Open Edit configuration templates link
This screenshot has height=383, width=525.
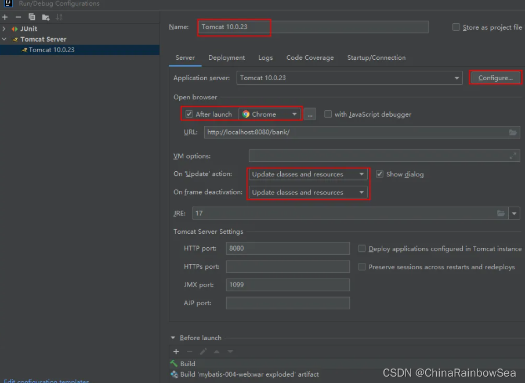pos(46,381)
